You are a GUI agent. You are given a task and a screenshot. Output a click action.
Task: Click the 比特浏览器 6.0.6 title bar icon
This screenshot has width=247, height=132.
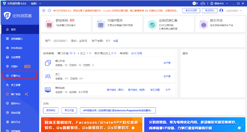[x=4, y=3]
